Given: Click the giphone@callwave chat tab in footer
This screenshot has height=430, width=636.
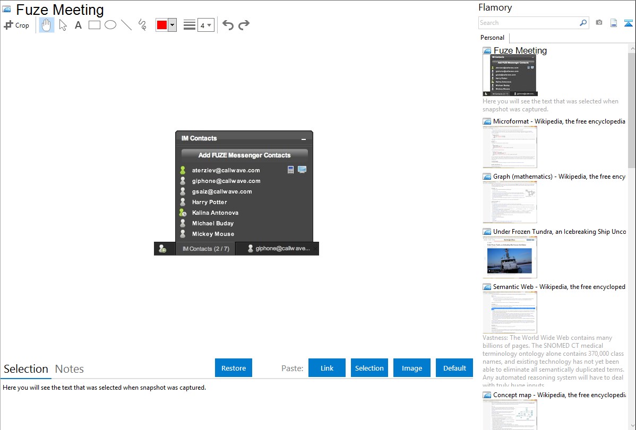Looking at the screenshot, I should coord(278,249).
